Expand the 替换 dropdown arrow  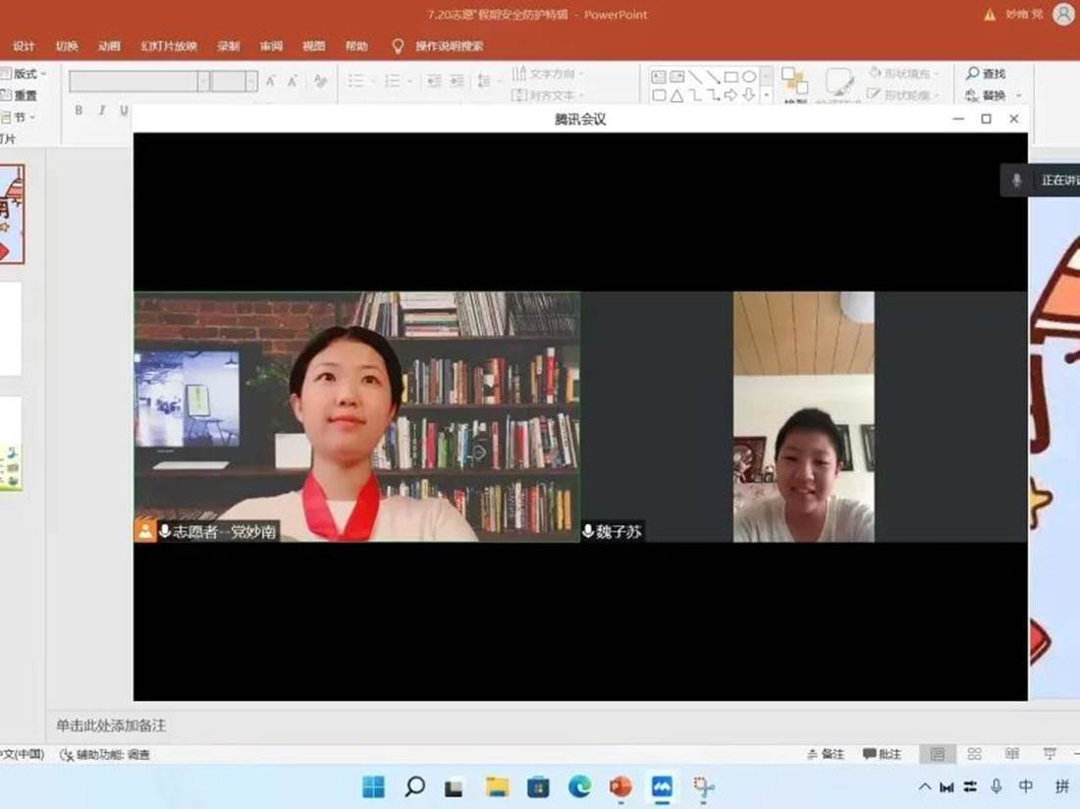(x=1019, y=96)
